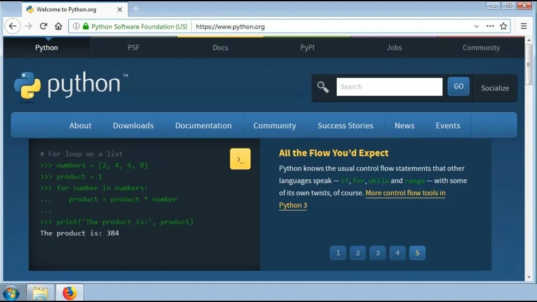Show slide 5 of the code carousel
The height and width of the screenshot is (302, 537).
tap(417, 253)
